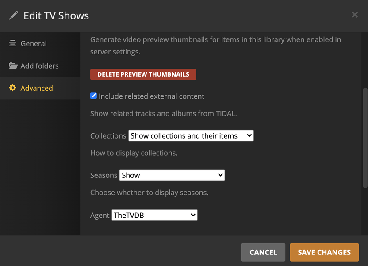This screenshot has width=368, height=266.
Task: Uncheck the Include related external content checkbox
Action: pyautogui.click(x=93, y=96)
